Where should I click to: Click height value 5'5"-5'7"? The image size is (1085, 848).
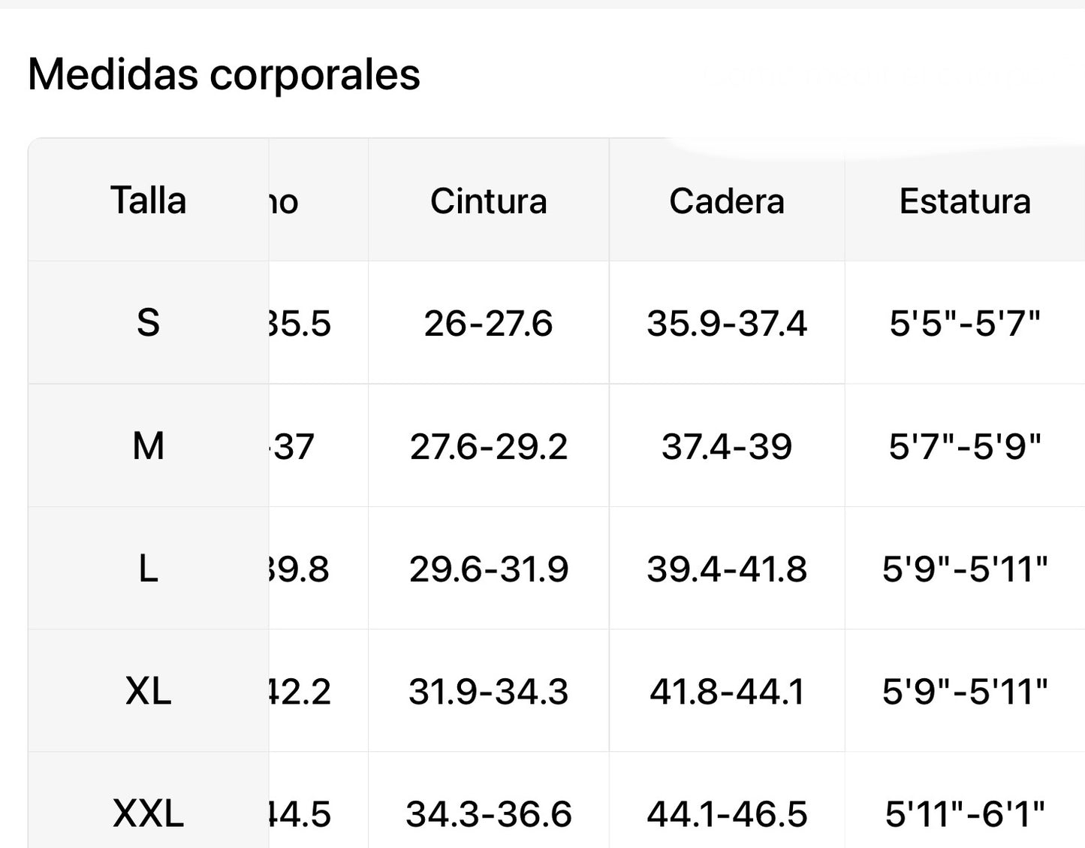click(965, 324)
